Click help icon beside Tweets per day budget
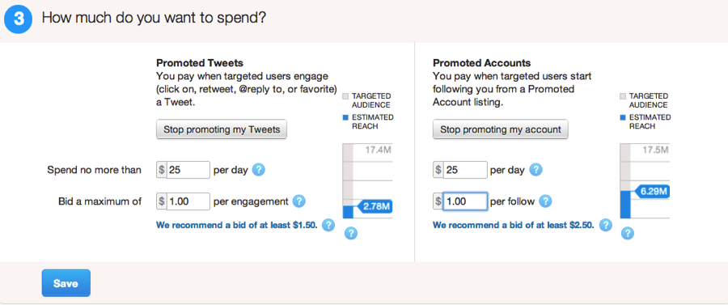Viewport: 728px width, 305px height. click(259, 170)
